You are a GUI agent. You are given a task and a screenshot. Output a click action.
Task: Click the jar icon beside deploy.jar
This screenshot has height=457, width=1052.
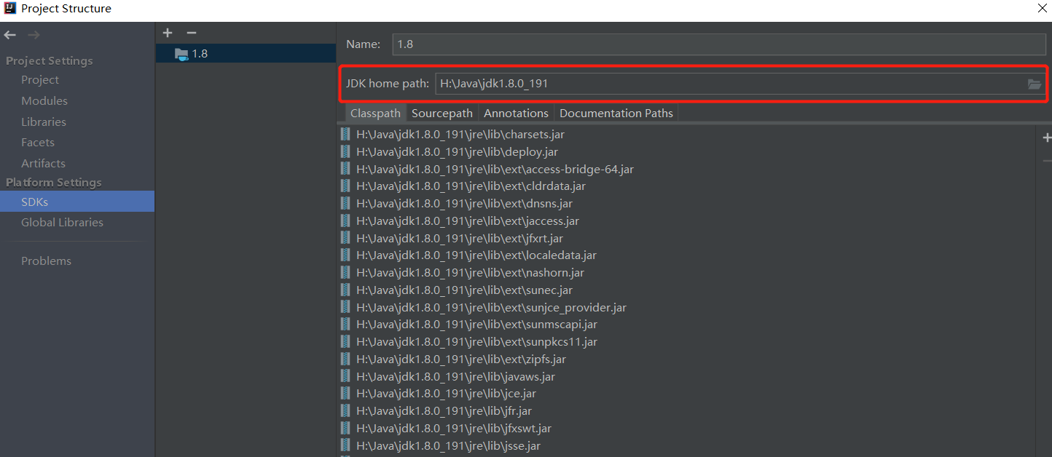(346, 151)
